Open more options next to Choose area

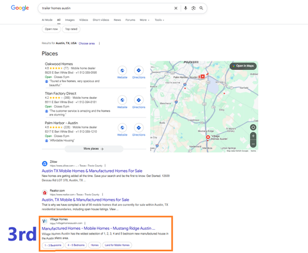pyautogui.click(x=99, y=44)
